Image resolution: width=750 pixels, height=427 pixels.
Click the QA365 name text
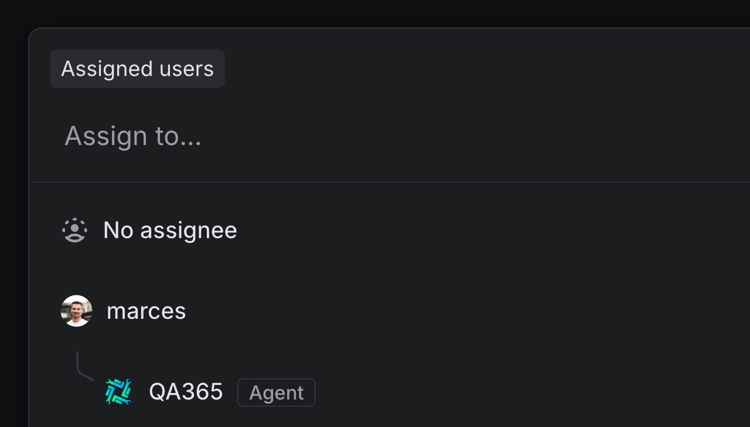[186, 392]
